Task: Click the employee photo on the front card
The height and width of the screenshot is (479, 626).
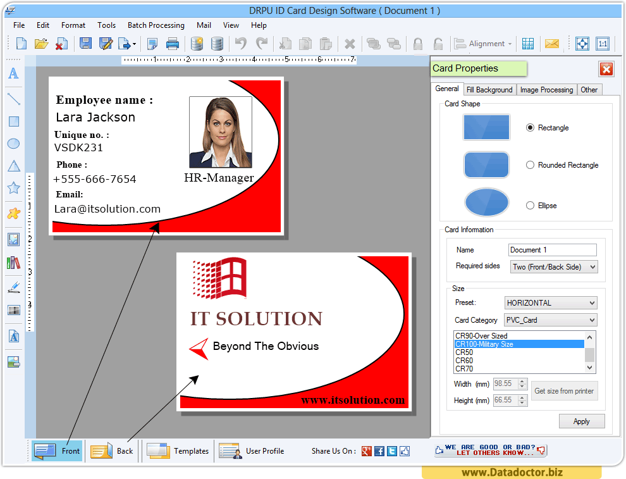Action: coord(221,132)
